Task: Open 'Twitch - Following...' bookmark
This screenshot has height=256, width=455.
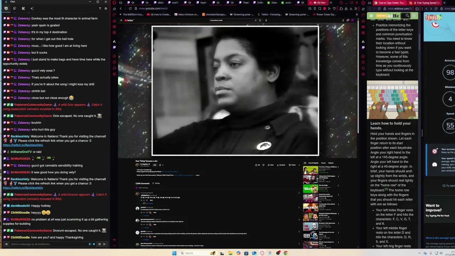Action: tap(269, 15)
